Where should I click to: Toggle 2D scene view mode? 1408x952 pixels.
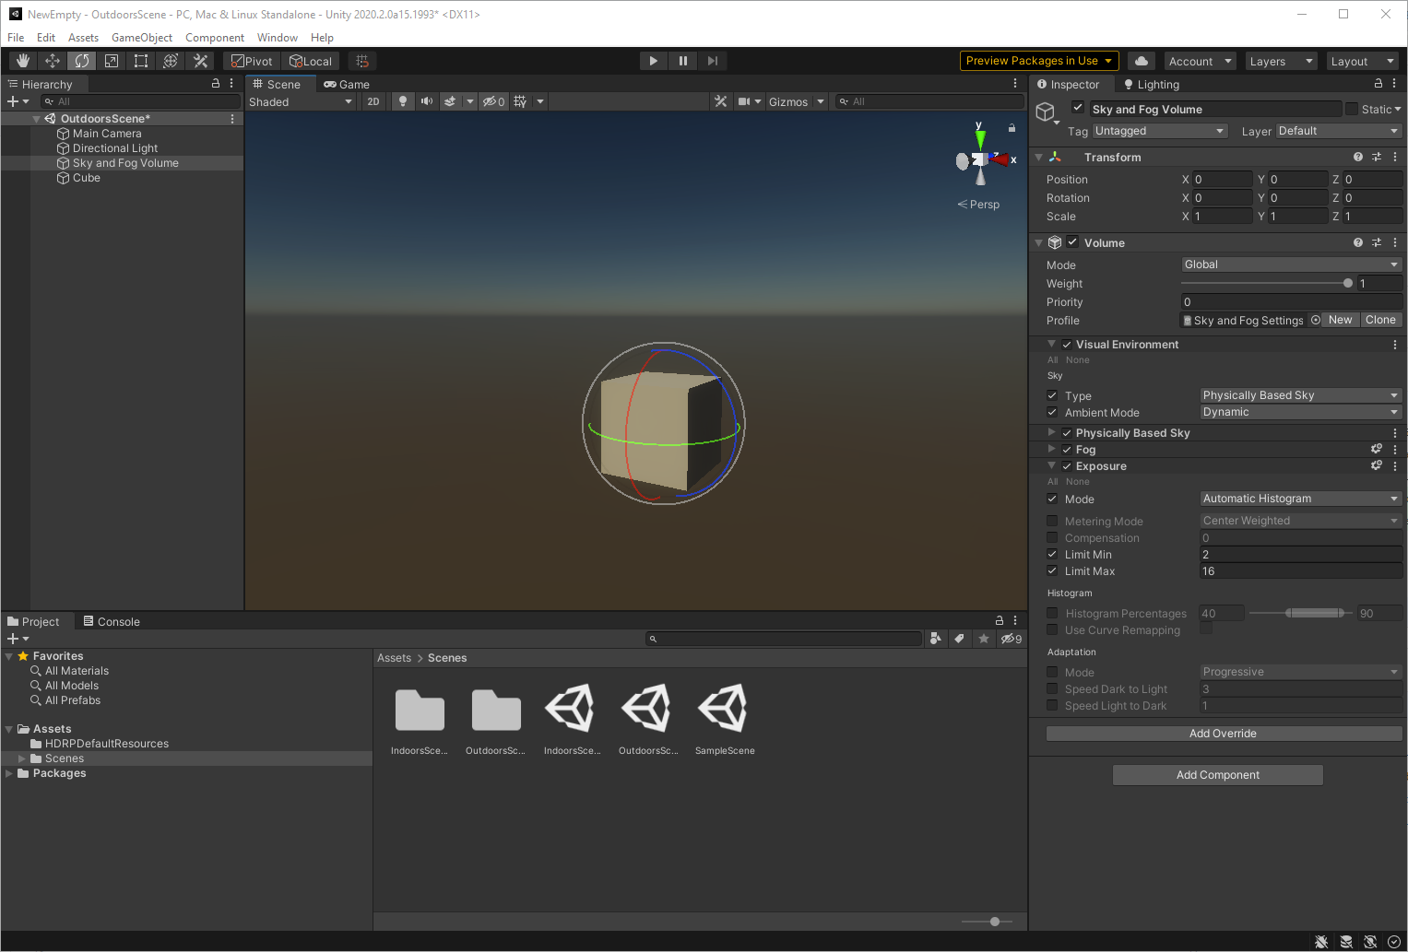[373, 101]
